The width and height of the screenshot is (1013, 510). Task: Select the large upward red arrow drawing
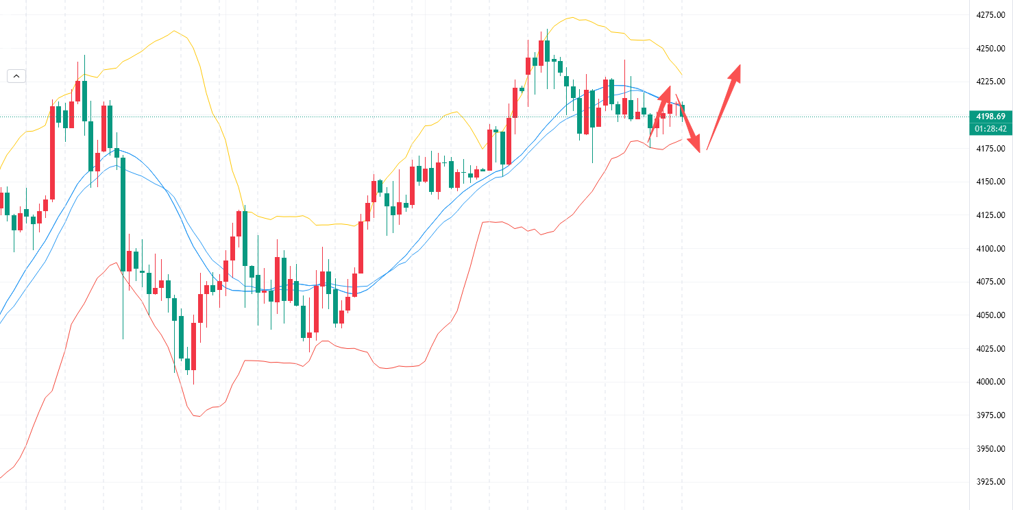[x=723, y=108]
